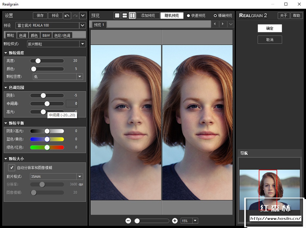Viewport: 306px width, 228px height.
Task: Select the single preview layout icon
Action: click(x=117, y=16)
